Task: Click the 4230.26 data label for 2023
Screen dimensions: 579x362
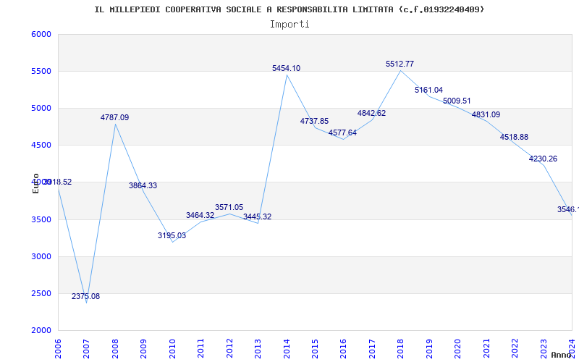Action: click(543, 159)
